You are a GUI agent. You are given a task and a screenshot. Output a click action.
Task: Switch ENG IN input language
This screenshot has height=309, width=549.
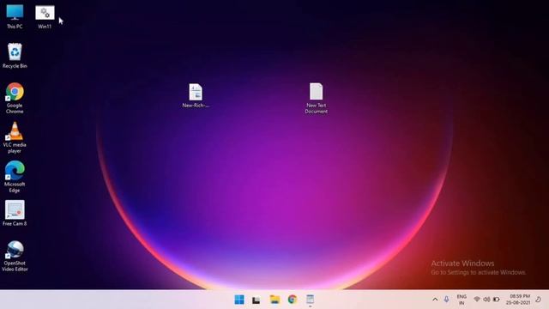click(x=462, y=300)
